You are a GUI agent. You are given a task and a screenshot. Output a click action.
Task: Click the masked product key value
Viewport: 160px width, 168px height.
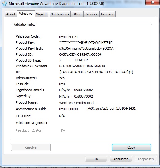point(86,42)
